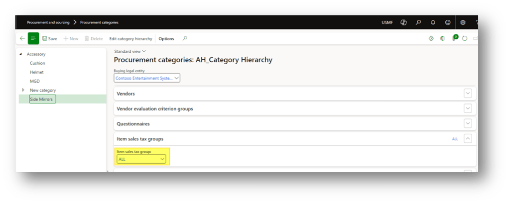Open the Copilot icon in header

(404, 22)
